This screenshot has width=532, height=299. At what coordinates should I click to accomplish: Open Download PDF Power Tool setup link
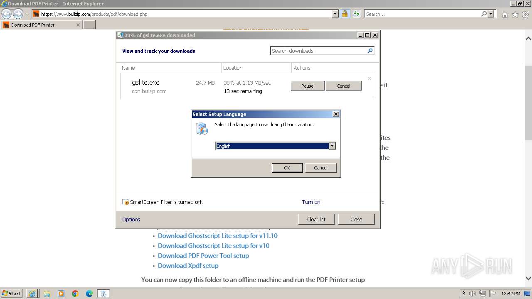[x=204, y=255]
